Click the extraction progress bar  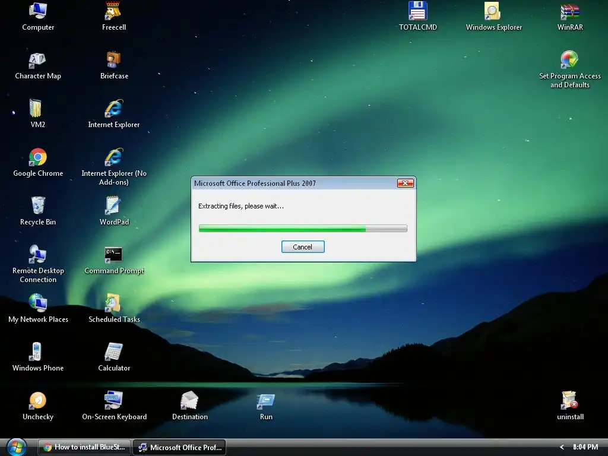tap(303, 229)
